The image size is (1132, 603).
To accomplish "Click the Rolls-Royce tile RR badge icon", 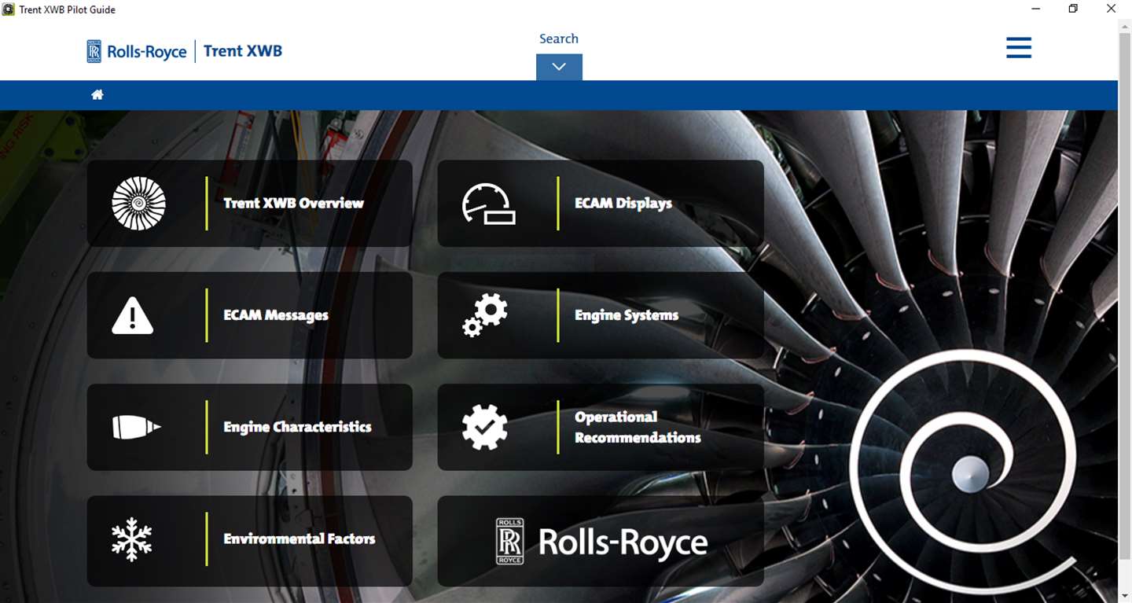I will coord(509,541).
